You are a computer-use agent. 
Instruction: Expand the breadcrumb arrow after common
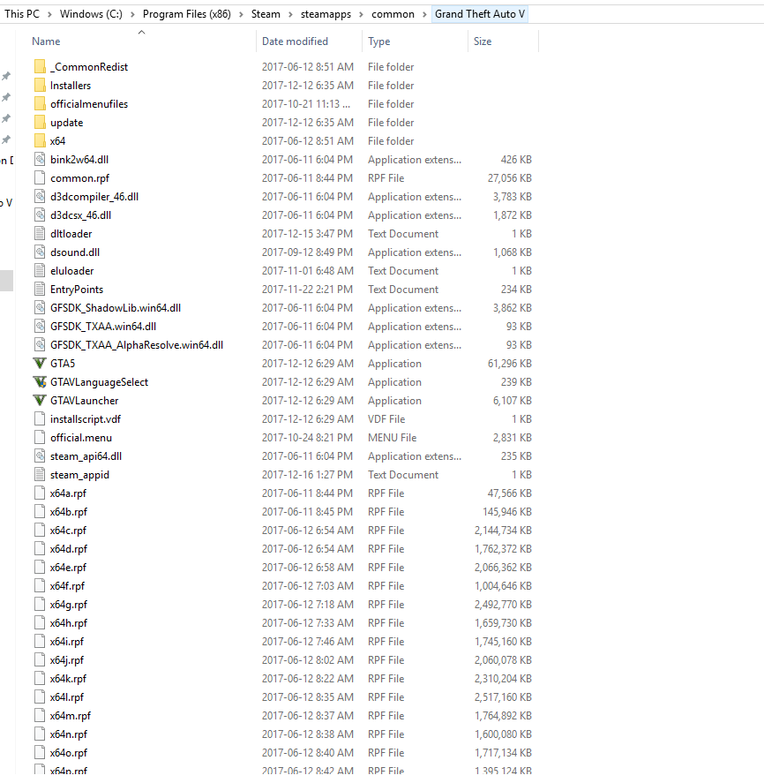tap(424, 14)
